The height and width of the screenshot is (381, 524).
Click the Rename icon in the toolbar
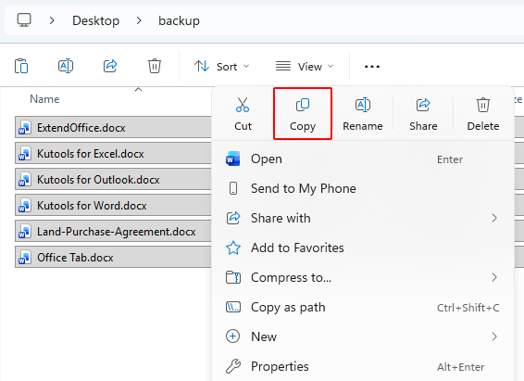pos(66,66)
